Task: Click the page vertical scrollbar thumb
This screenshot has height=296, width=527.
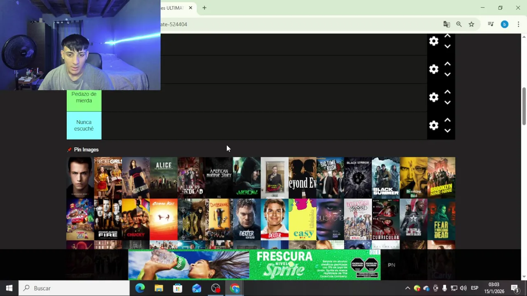Action: [x=524, y=106]
